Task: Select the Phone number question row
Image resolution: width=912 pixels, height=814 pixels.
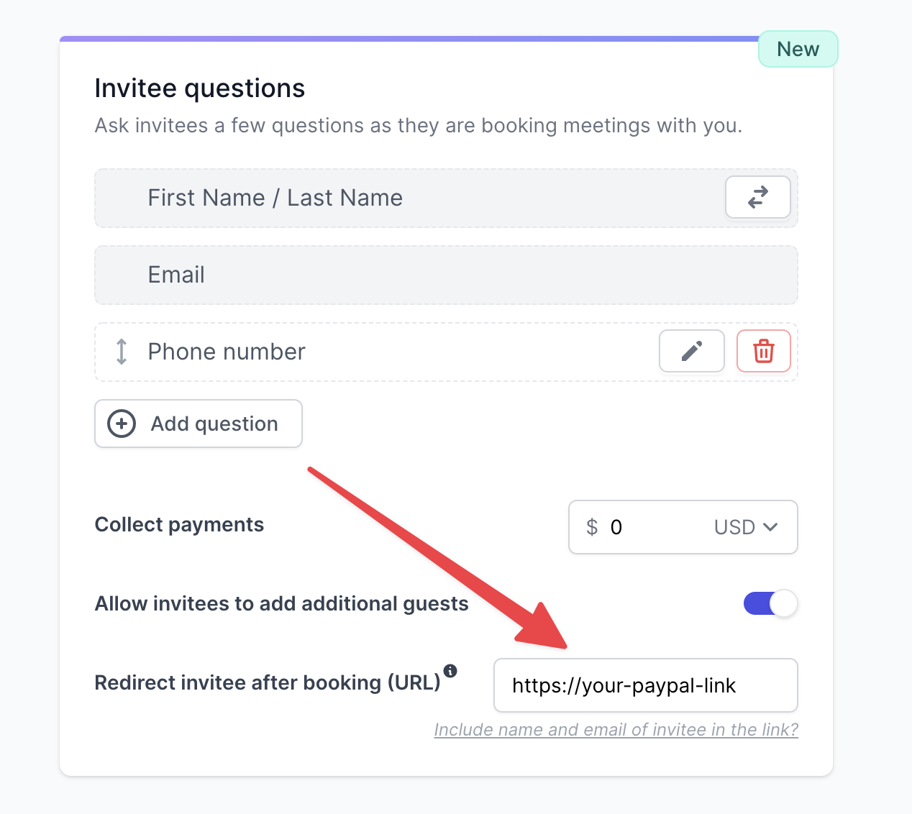Action: 446,352
